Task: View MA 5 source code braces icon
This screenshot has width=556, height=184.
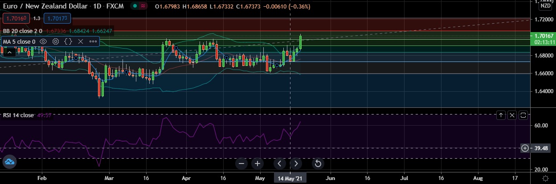Action: pyautogui.click(x=68, y=41)
